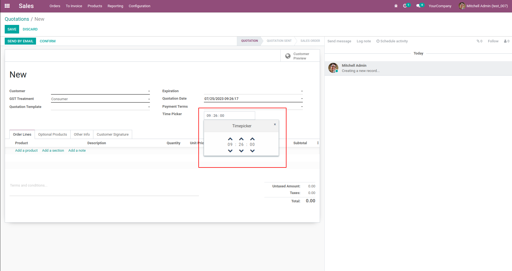This screenshot has width=512, height=271.
Task: Click Log note in chatter
Action: pyautogui.click(x=364, y=41)
